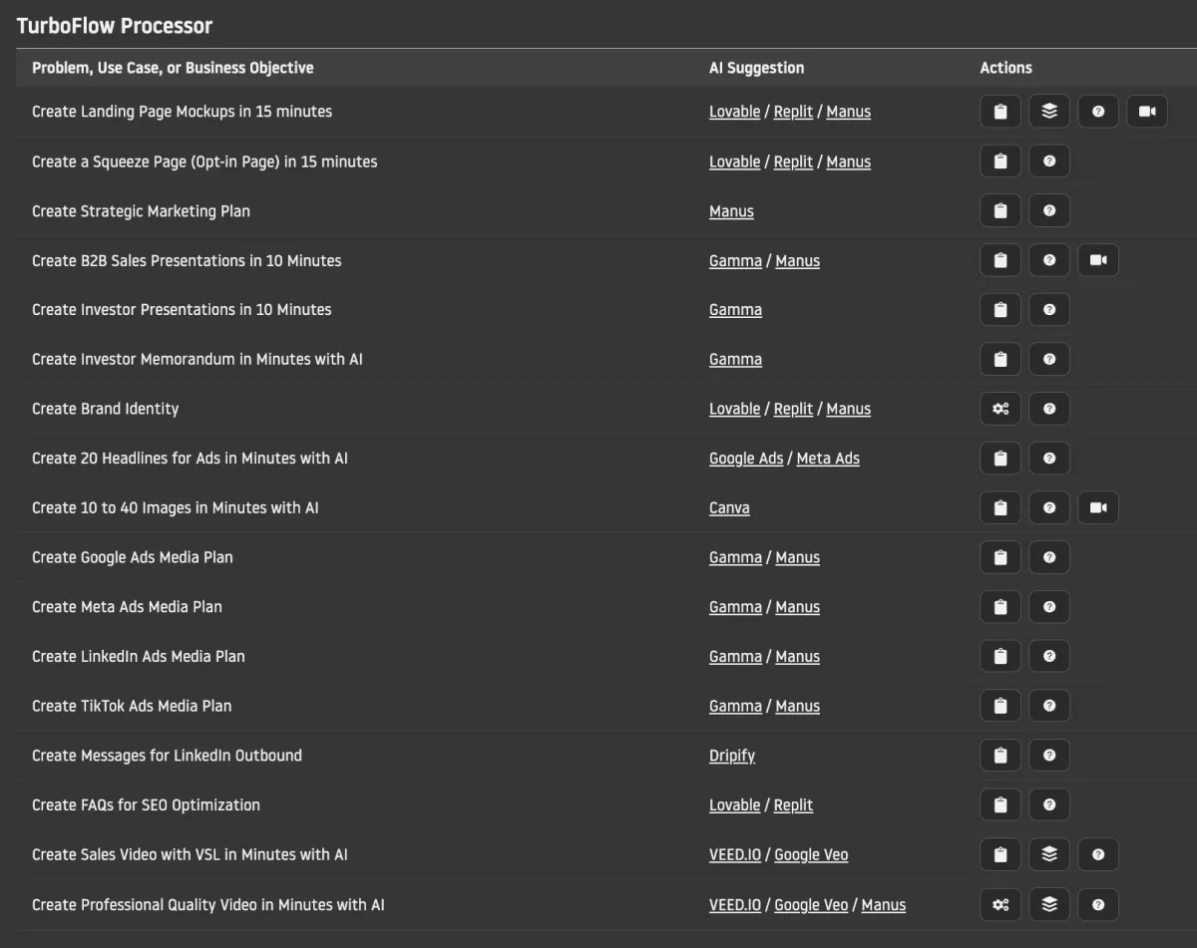
Task: Open VEED.IO link in Sales Video with VSL row
Action: (735, 854)
